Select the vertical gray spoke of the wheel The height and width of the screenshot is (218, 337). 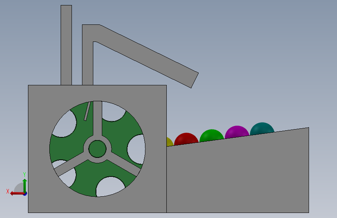pos(97,118)
